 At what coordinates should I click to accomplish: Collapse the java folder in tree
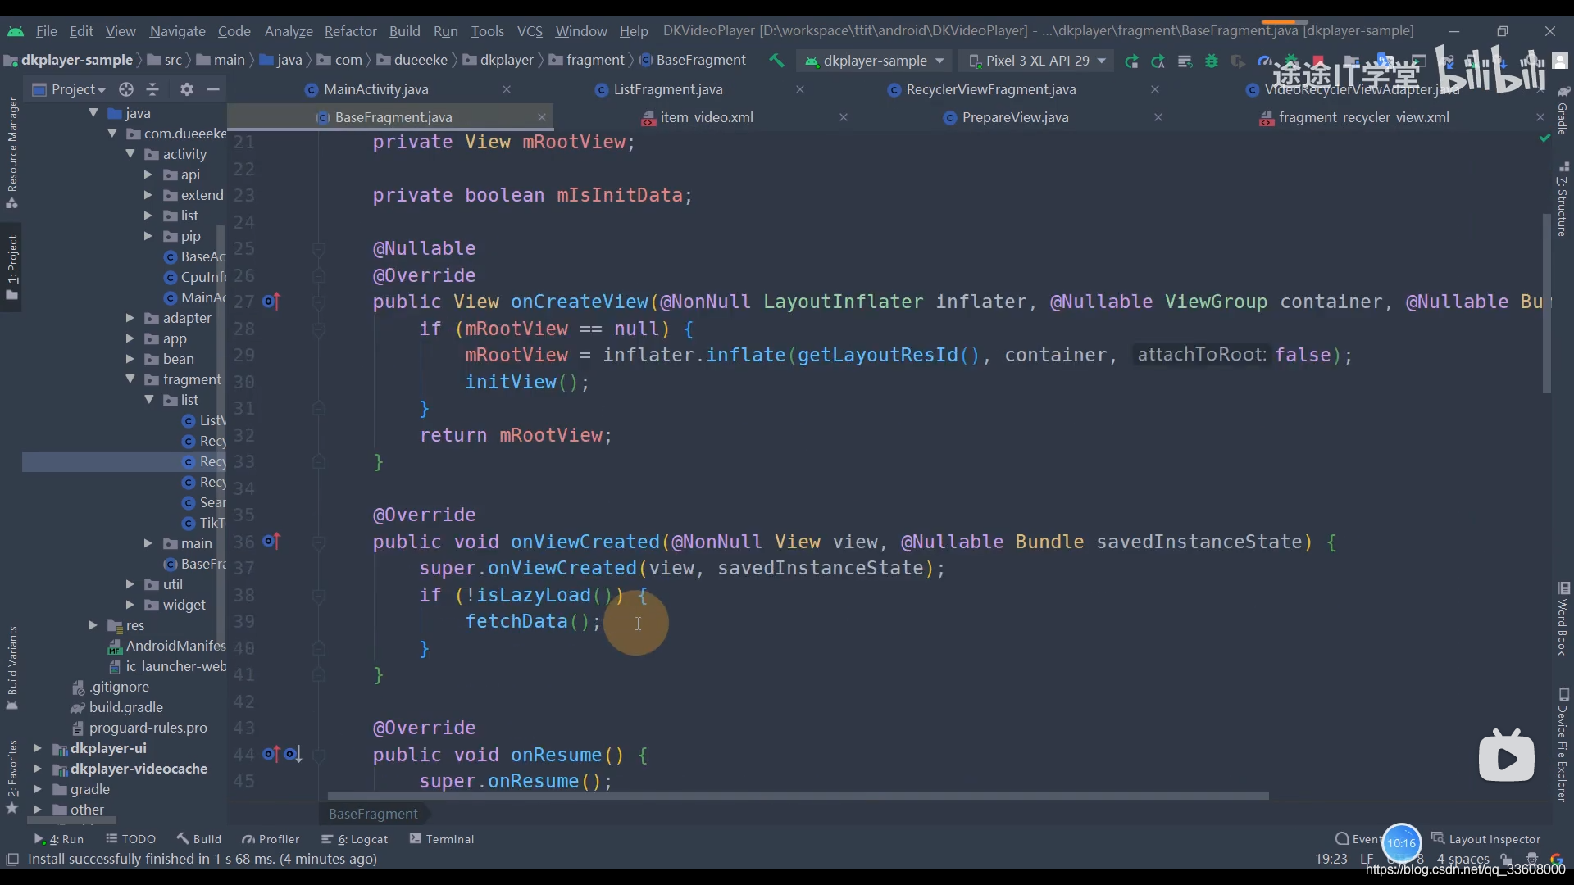tap(93, 113)
